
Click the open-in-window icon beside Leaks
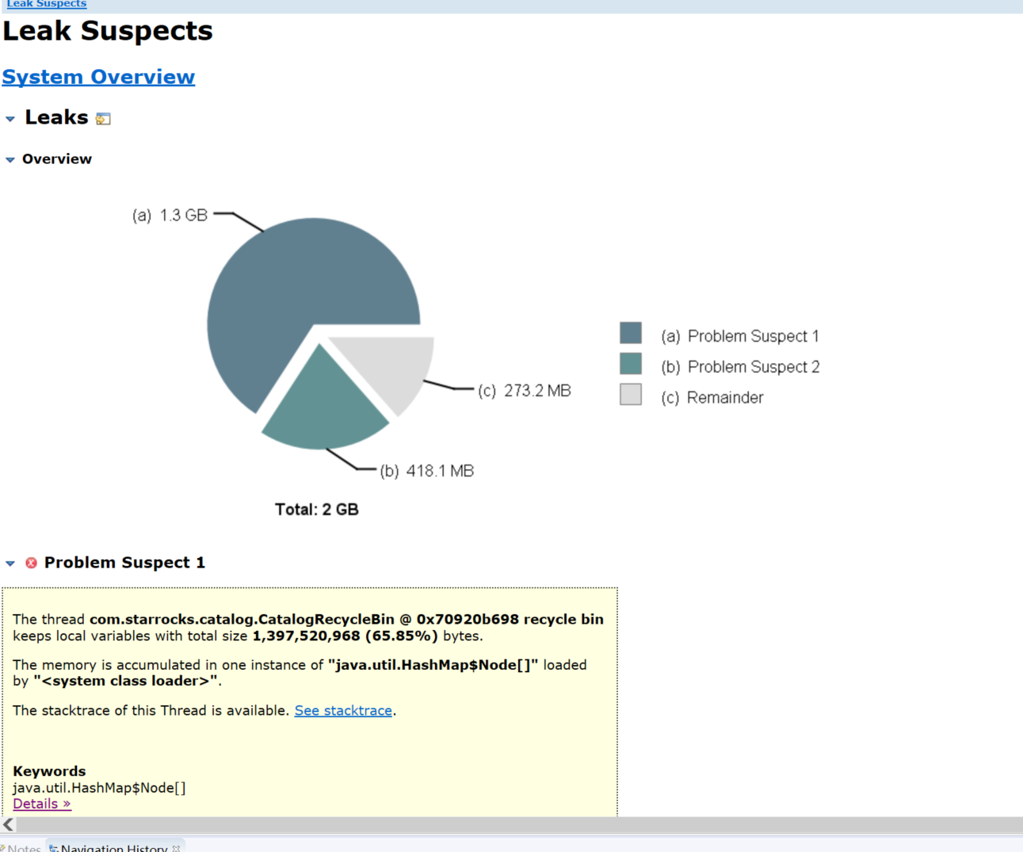pos(103,119)
